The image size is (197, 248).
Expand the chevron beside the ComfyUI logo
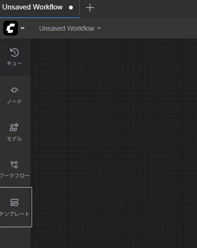click(x=23, y=28)
